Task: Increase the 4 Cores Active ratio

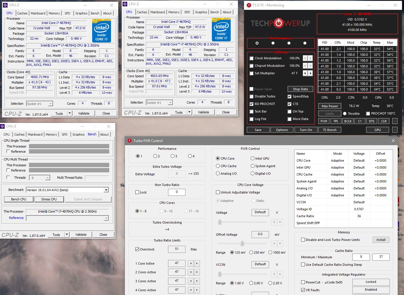Action: [x=197, y=290]
